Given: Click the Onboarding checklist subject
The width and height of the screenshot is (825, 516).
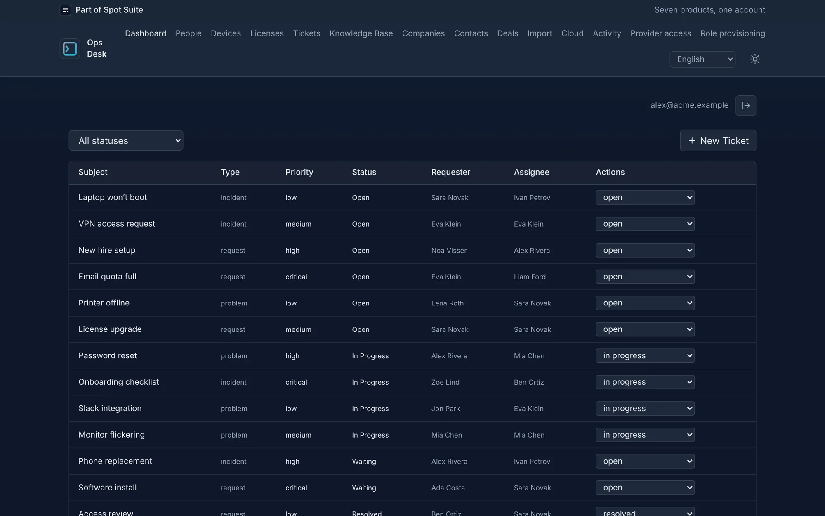Looking at the screenshot, I should click(x=119, y=382).
